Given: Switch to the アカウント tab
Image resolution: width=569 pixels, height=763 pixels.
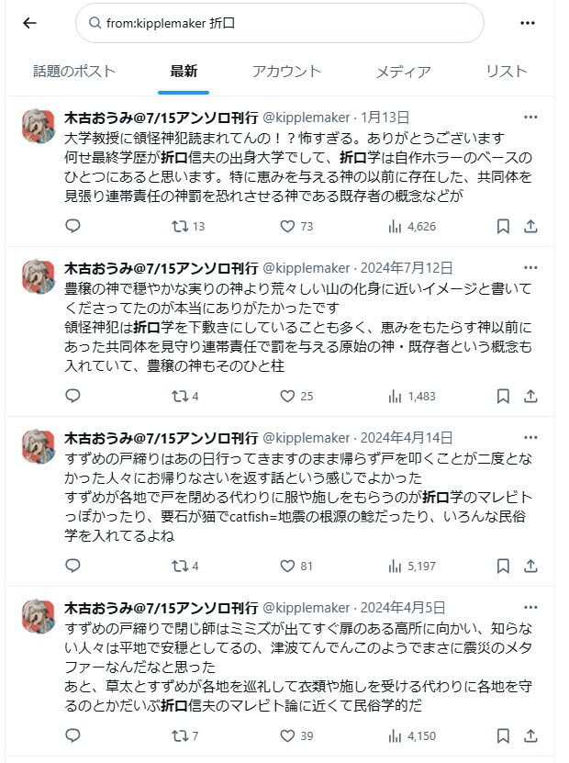Looking at the screenshot, I should [286, 72].
